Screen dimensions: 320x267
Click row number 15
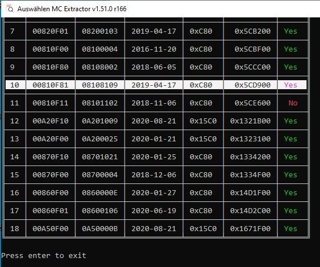(x=15, y=175)
